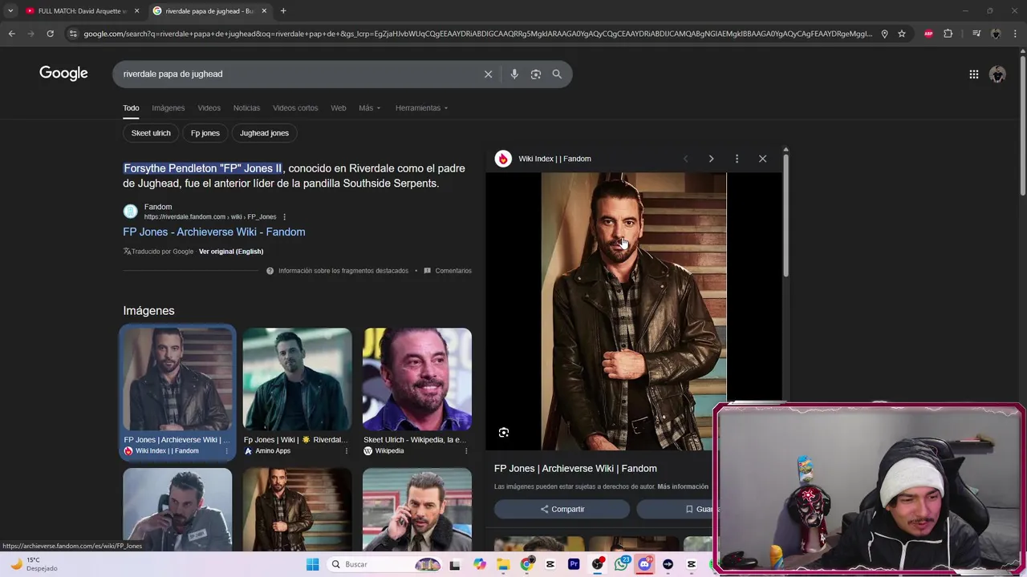Switch to the Imágenes tab
Screen dimensions: 1027x577
[168, 108]
